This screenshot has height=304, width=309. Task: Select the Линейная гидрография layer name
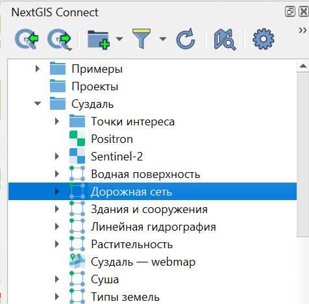click(x=153, y=227)
